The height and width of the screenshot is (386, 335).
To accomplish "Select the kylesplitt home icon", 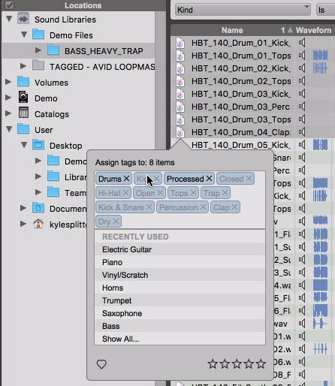I will click(38, 224).
